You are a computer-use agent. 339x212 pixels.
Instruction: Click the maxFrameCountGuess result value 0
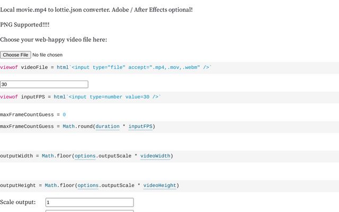64,114
